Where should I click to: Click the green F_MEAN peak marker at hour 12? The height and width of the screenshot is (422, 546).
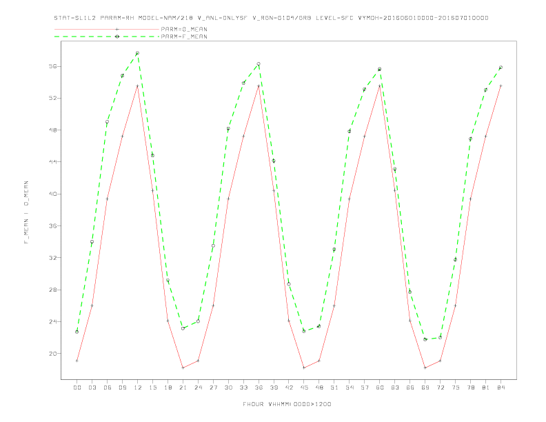point(138,53)
